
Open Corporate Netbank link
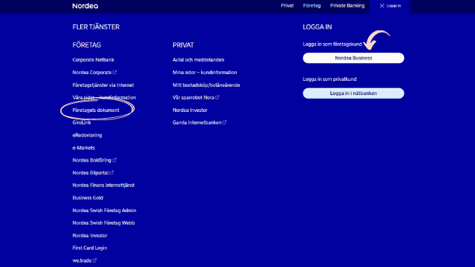pyautogui.click(x=94, y=60)
